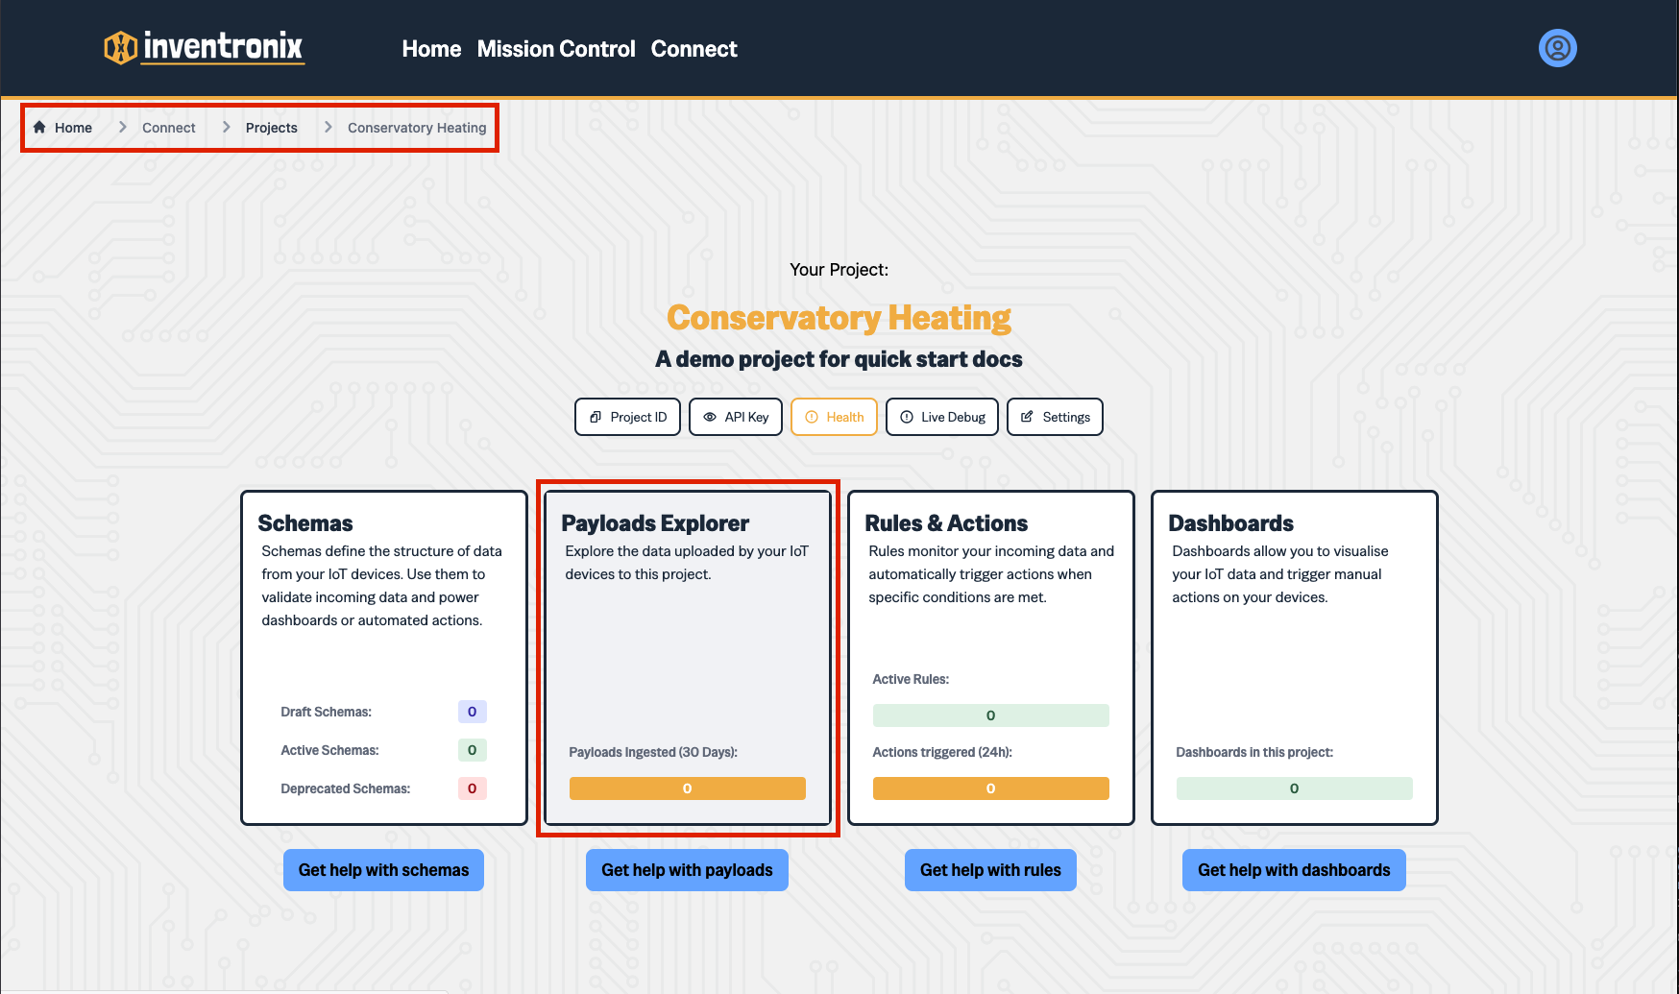This screenshot has width=1679, height=994.
Task: Click the Payloads Ingested orange bar
Action: [687, 788]
